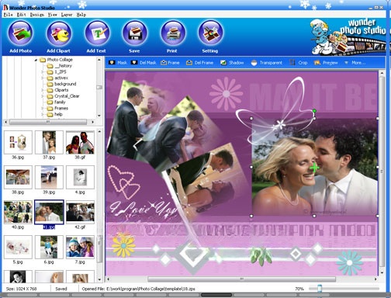Image resolution: width=391 pixels, height=298 pixels.
Task: Open the Design menu
Action: (37, 15)
